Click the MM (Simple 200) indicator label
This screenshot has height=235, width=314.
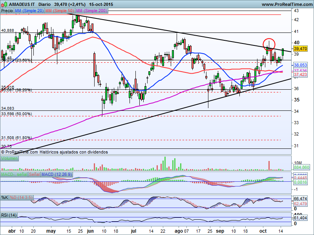tap(91, 11)
